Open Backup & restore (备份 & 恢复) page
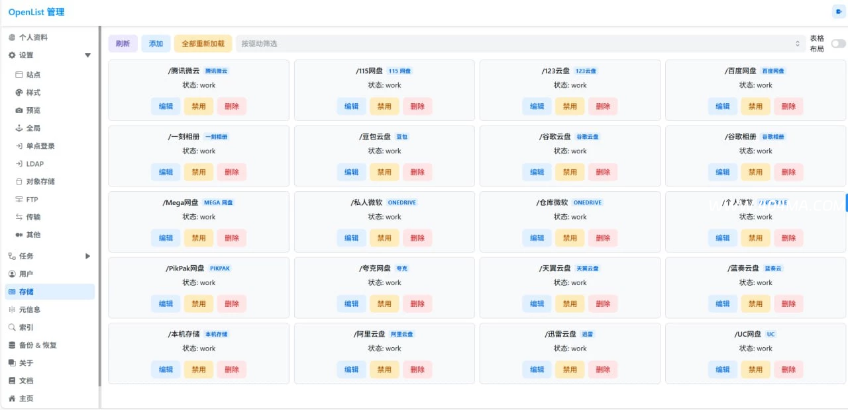The image size is (848, 410). 50,345
